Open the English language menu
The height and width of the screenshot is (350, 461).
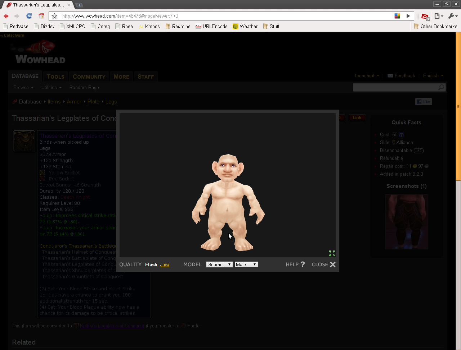coord(433,75)
